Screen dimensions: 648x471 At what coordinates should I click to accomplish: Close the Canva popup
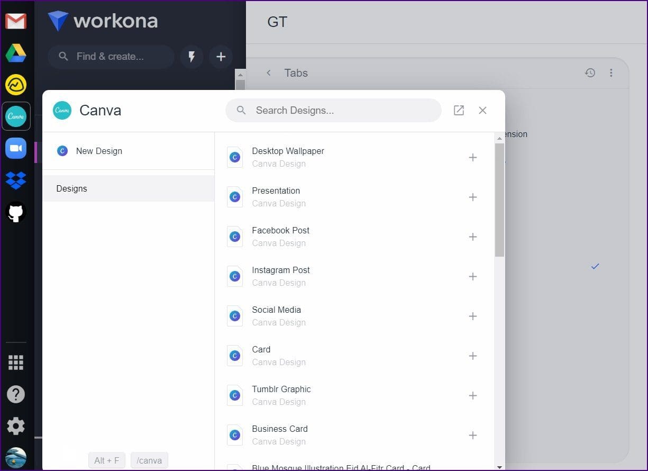[482, 110]
